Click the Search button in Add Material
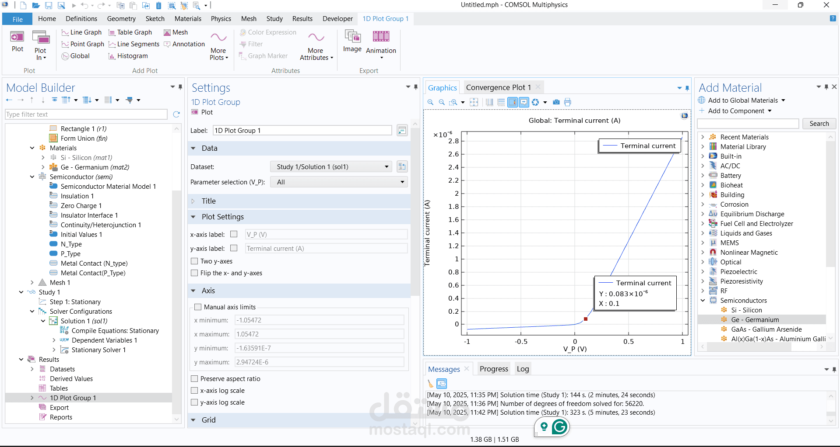 (819, 124)
